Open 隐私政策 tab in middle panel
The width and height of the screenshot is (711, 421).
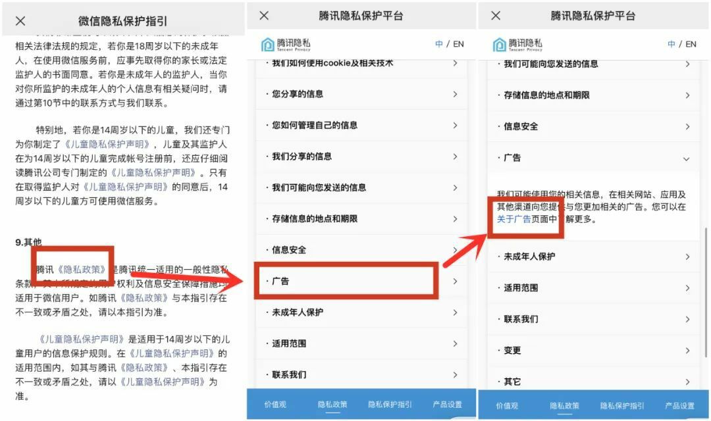[x=332, y=405]
